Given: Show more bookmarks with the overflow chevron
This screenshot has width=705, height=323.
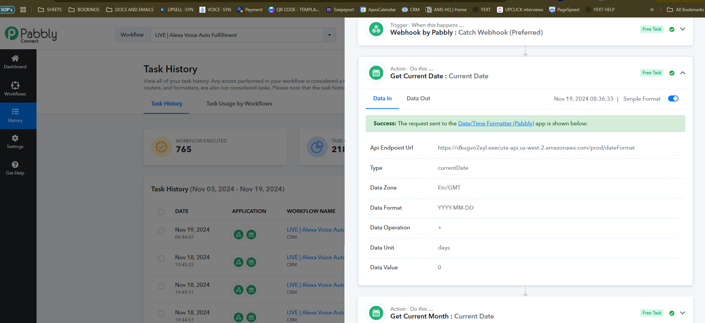Looking at the screenshot, I should (652, 10).
